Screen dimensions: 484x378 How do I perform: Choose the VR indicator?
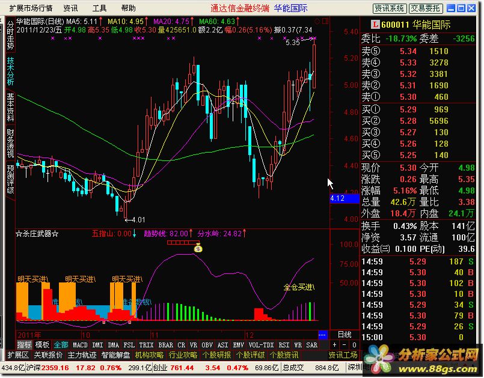click(194, 345)
